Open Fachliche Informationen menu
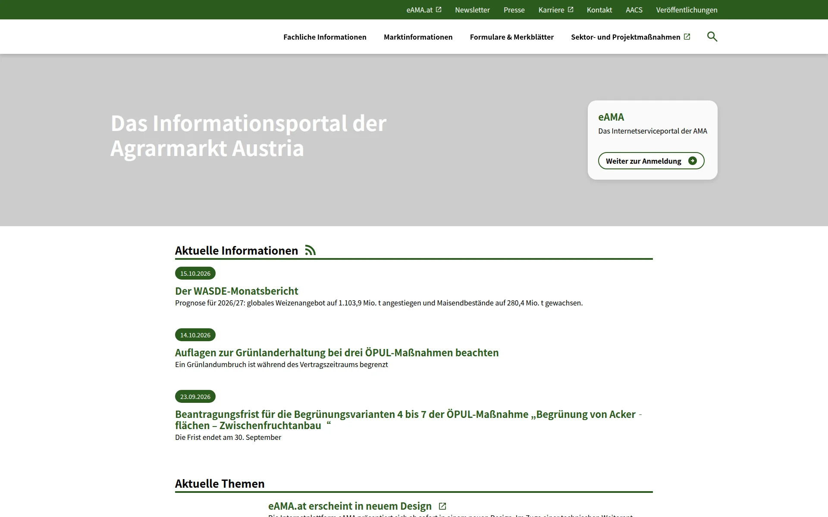Viewport: 828px width, 517px height. (x=325, y=37)
